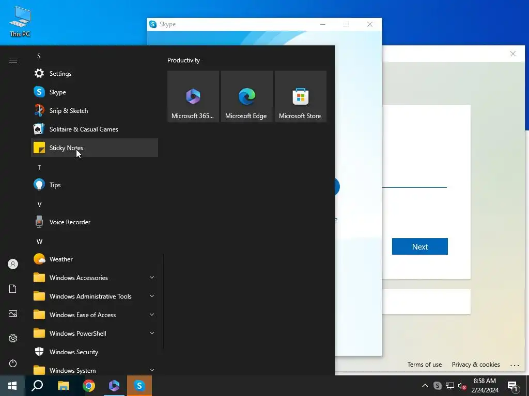
Task: Launch Skype from the Start menu list
Action: (x=95, y=92)
